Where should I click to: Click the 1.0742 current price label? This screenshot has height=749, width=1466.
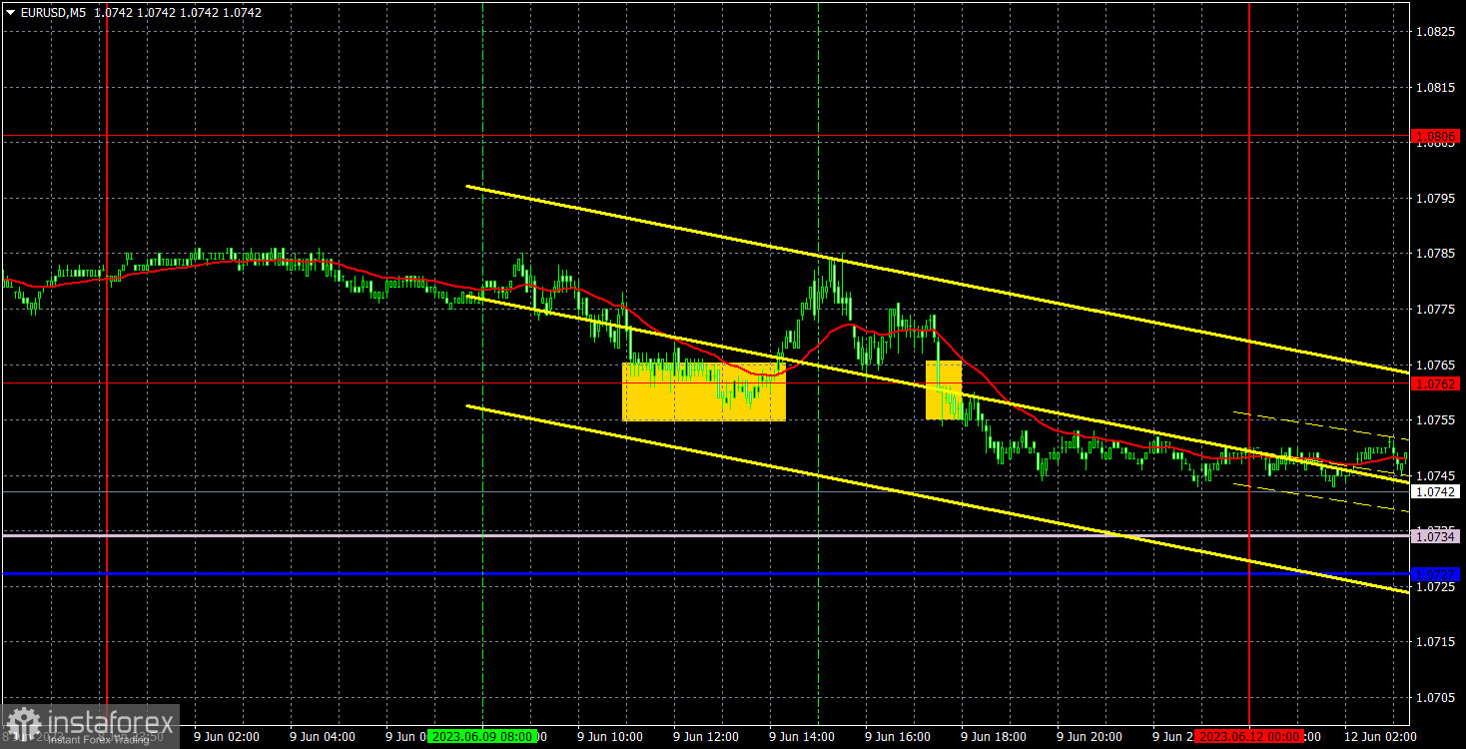[x=1436, y=492]
